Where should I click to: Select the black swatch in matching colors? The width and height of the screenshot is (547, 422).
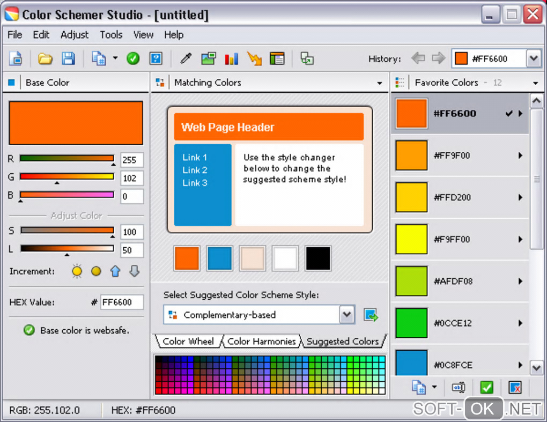pyautogui.click(x=318, y=258)
